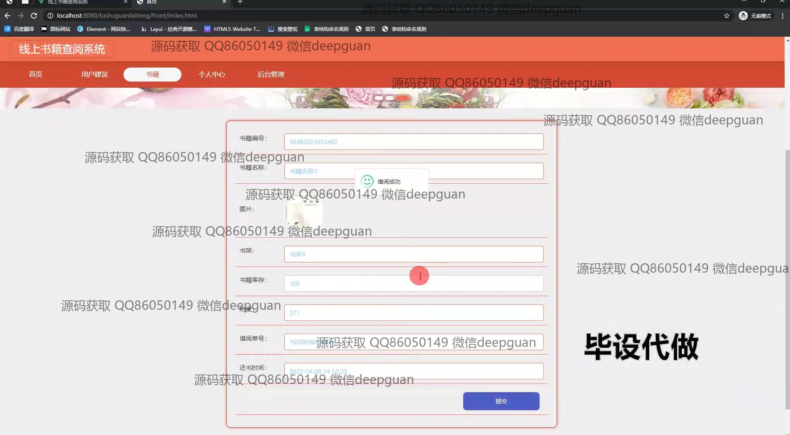Go to the 首页 navigation tab
The width and height of the screenshot is (790, 435).
pyautogui.click(x=35, y=75)
